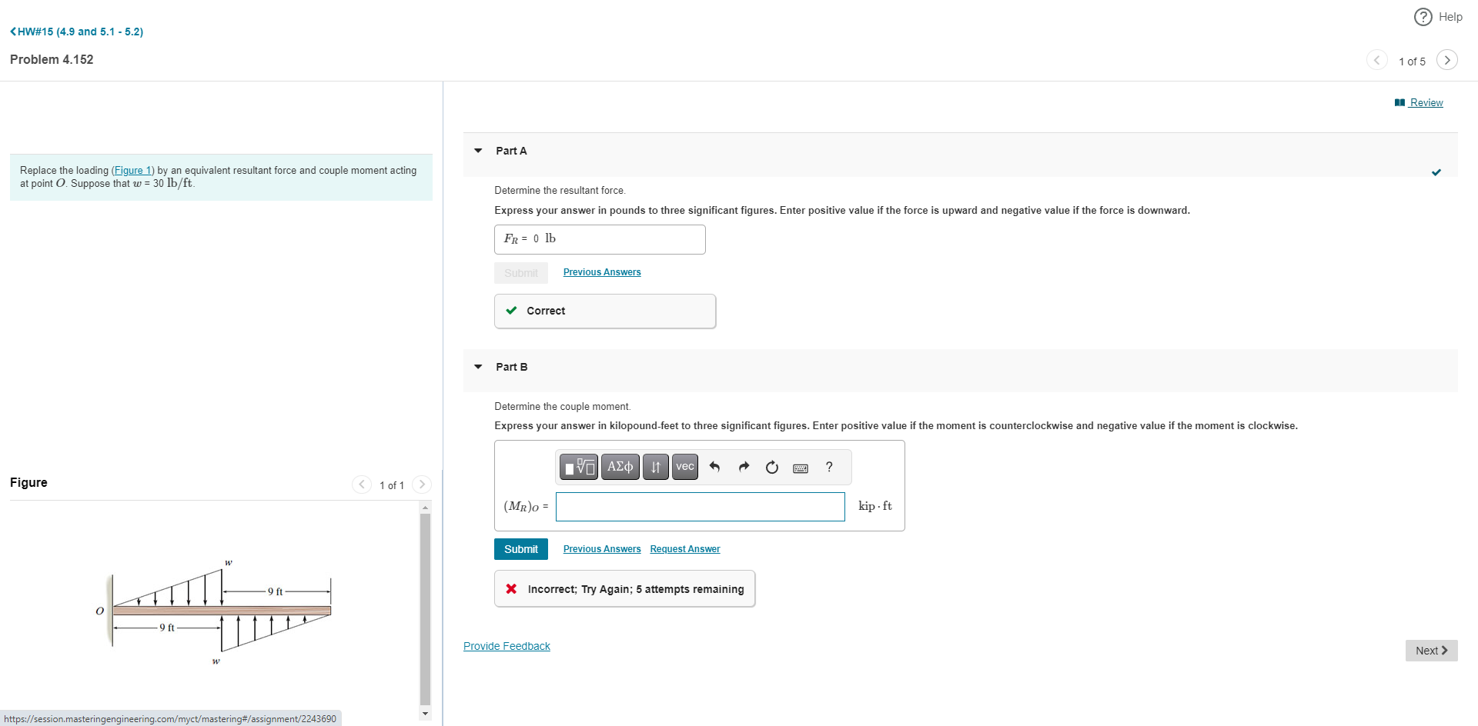Image resolution: width=1478 pixels, height=726 pixels.
Task: Click the Next button
Action: point(1432,651)
